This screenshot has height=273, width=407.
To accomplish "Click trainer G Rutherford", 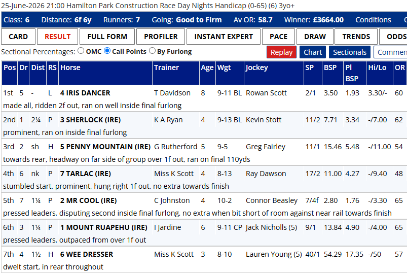I will (176, 147).
